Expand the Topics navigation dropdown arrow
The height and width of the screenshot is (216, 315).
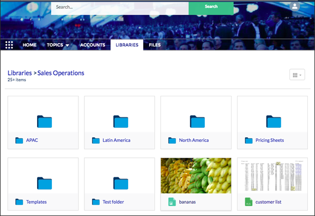tap(67, 45)
